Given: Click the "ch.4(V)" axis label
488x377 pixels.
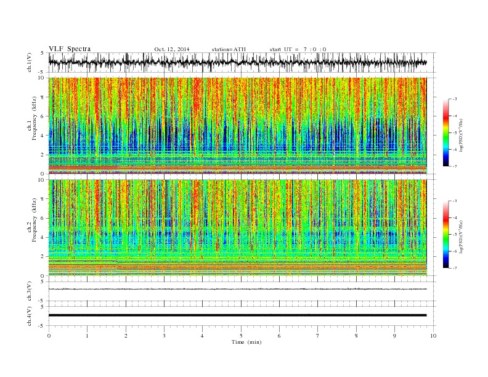Looking at the screenshot, I should click(x=30, y=316).
